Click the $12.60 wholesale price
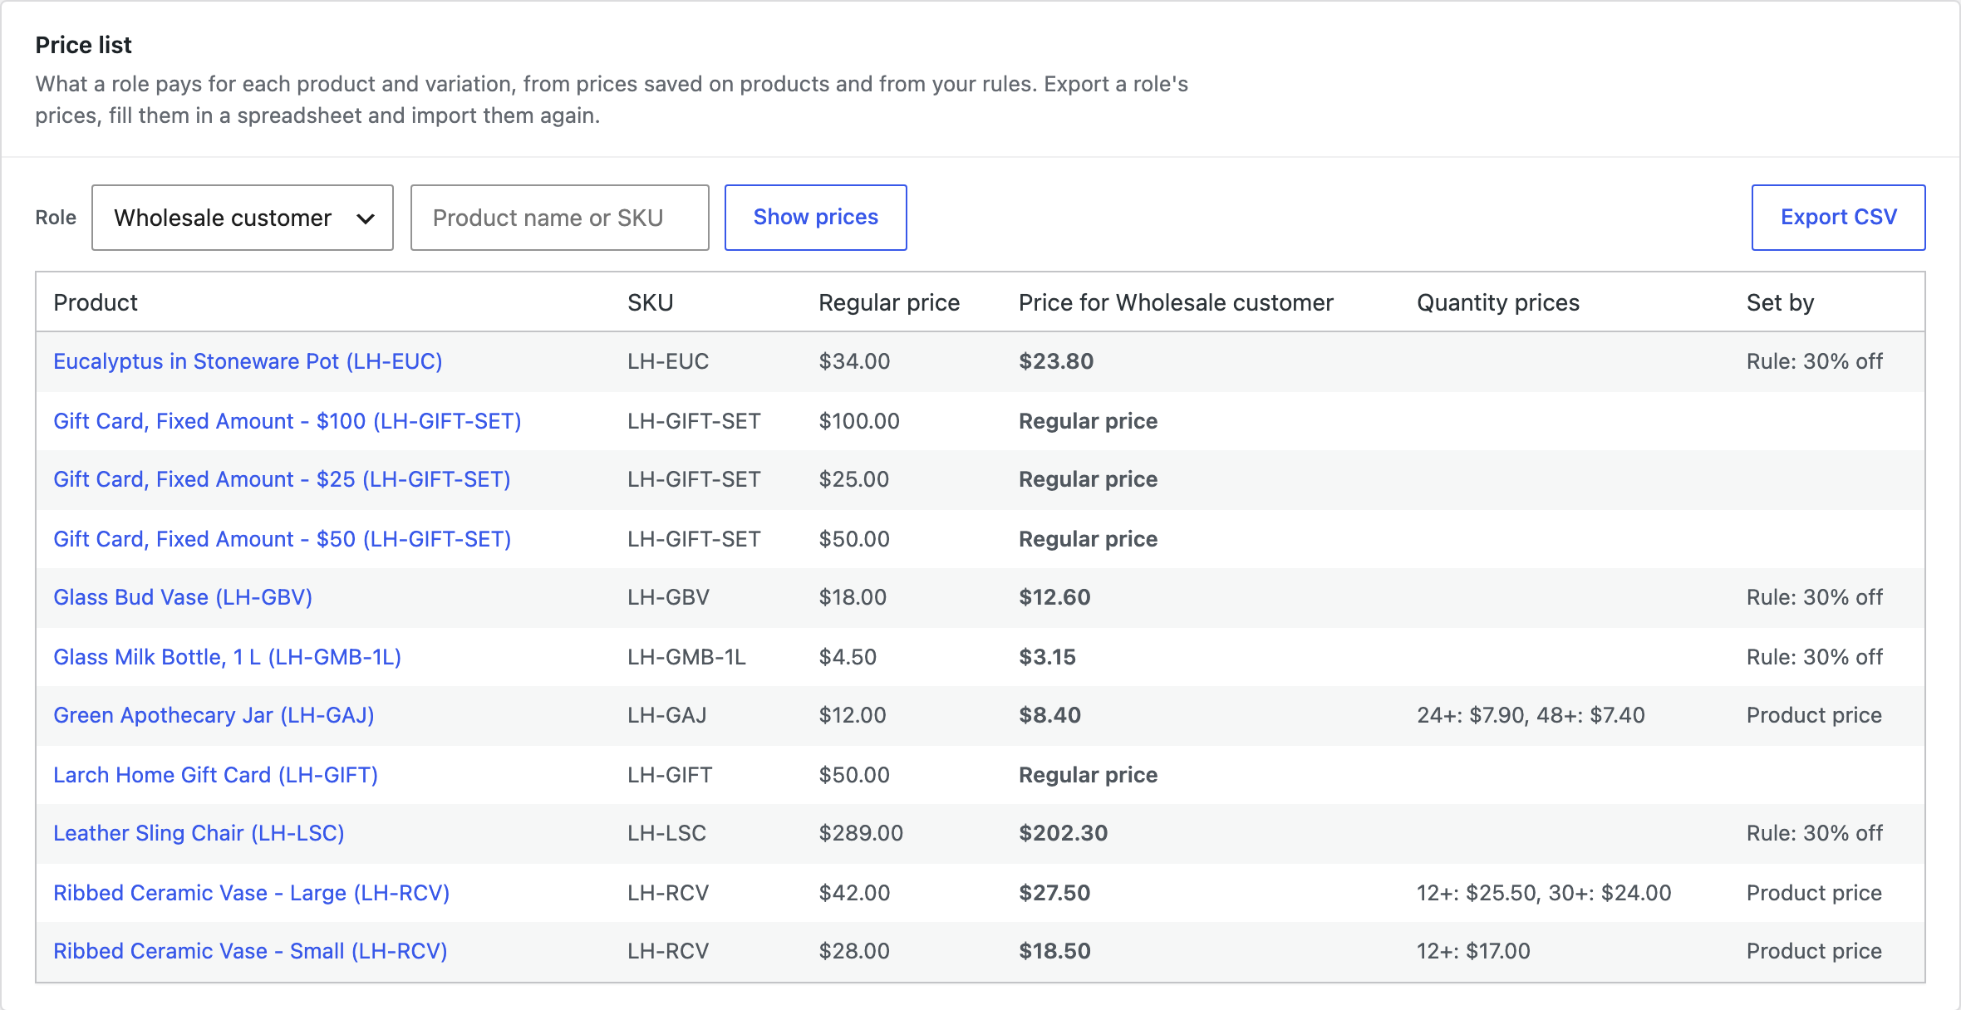The image size is (1961, 1010). click(x=1054, y=597)
